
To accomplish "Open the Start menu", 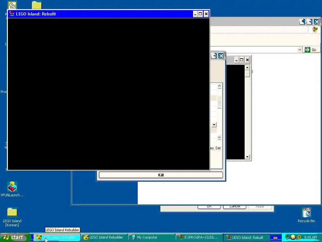I will (x=15, y=238).
